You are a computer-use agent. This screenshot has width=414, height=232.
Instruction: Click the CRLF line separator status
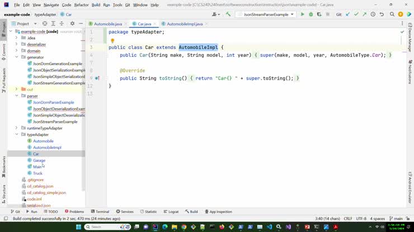pos(348,219)
